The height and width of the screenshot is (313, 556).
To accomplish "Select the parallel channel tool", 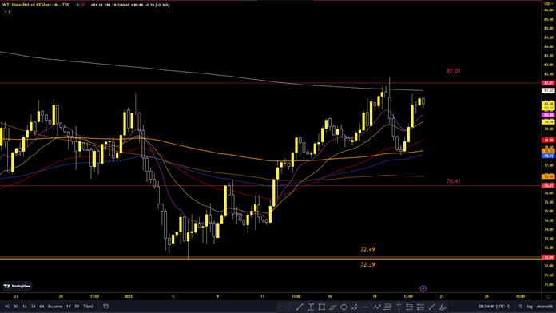I will (x=355, y=307).
